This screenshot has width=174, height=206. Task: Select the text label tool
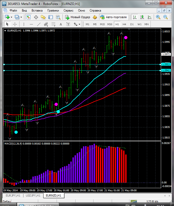click(x=61, y=24)
